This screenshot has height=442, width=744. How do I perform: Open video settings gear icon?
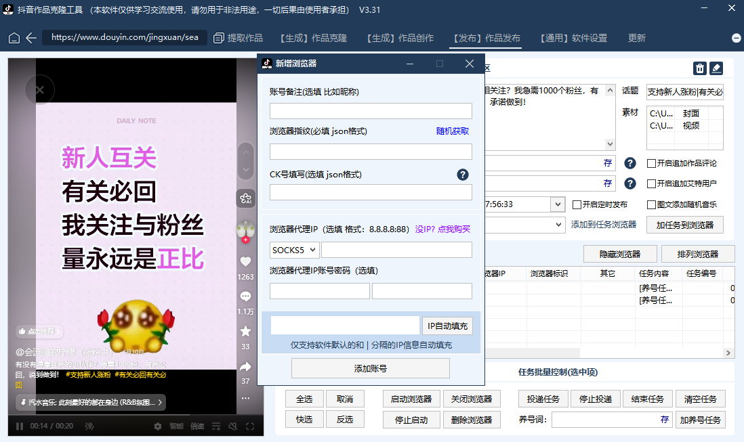157,426
